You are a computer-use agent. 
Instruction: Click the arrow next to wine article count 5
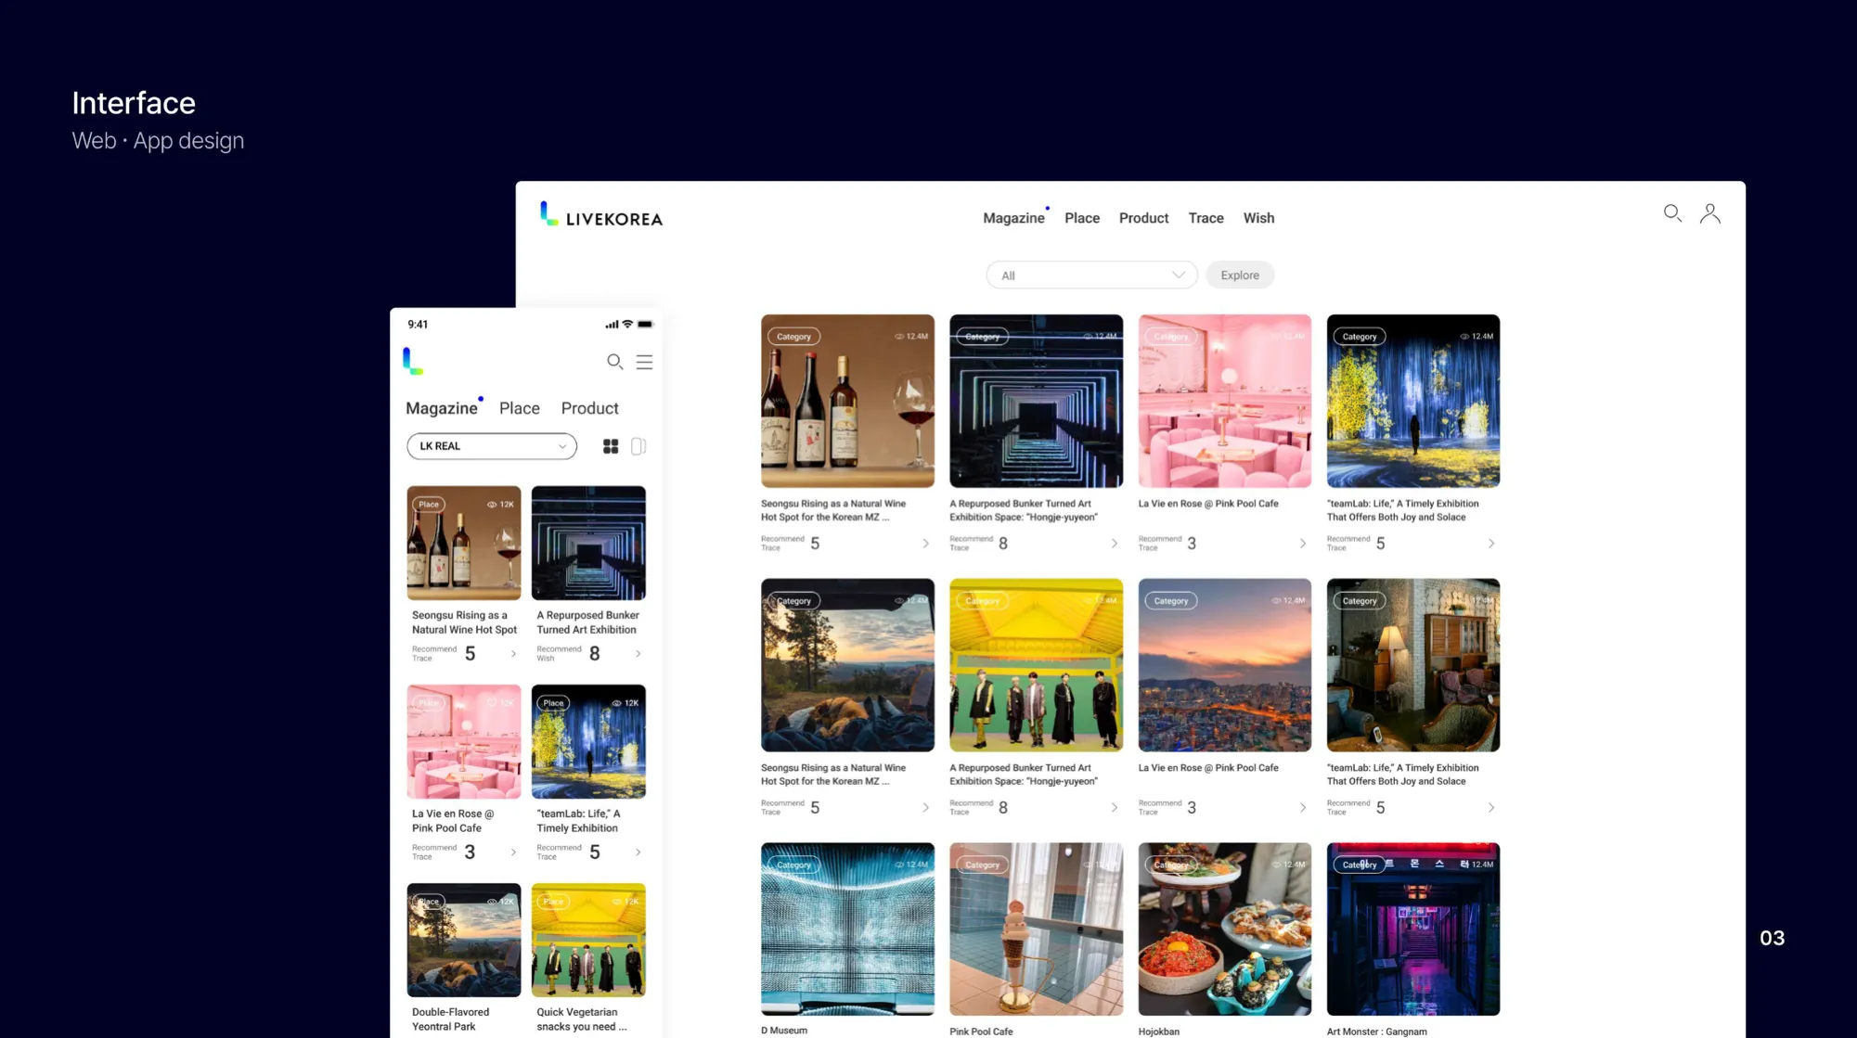[x=925, y=544]
